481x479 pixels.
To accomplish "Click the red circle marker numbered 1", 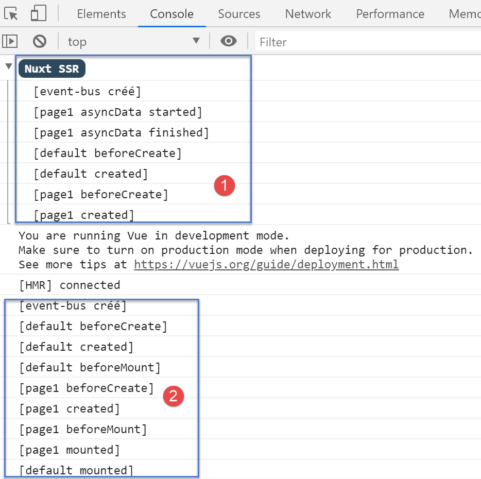I will point(225,186).
